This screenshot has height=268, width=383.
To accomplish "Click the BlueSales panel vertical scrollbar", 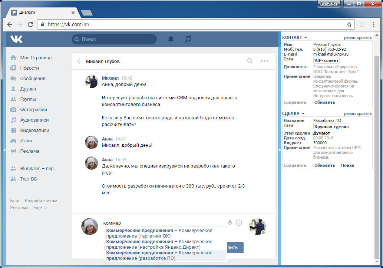I will [x=377, y=148].
